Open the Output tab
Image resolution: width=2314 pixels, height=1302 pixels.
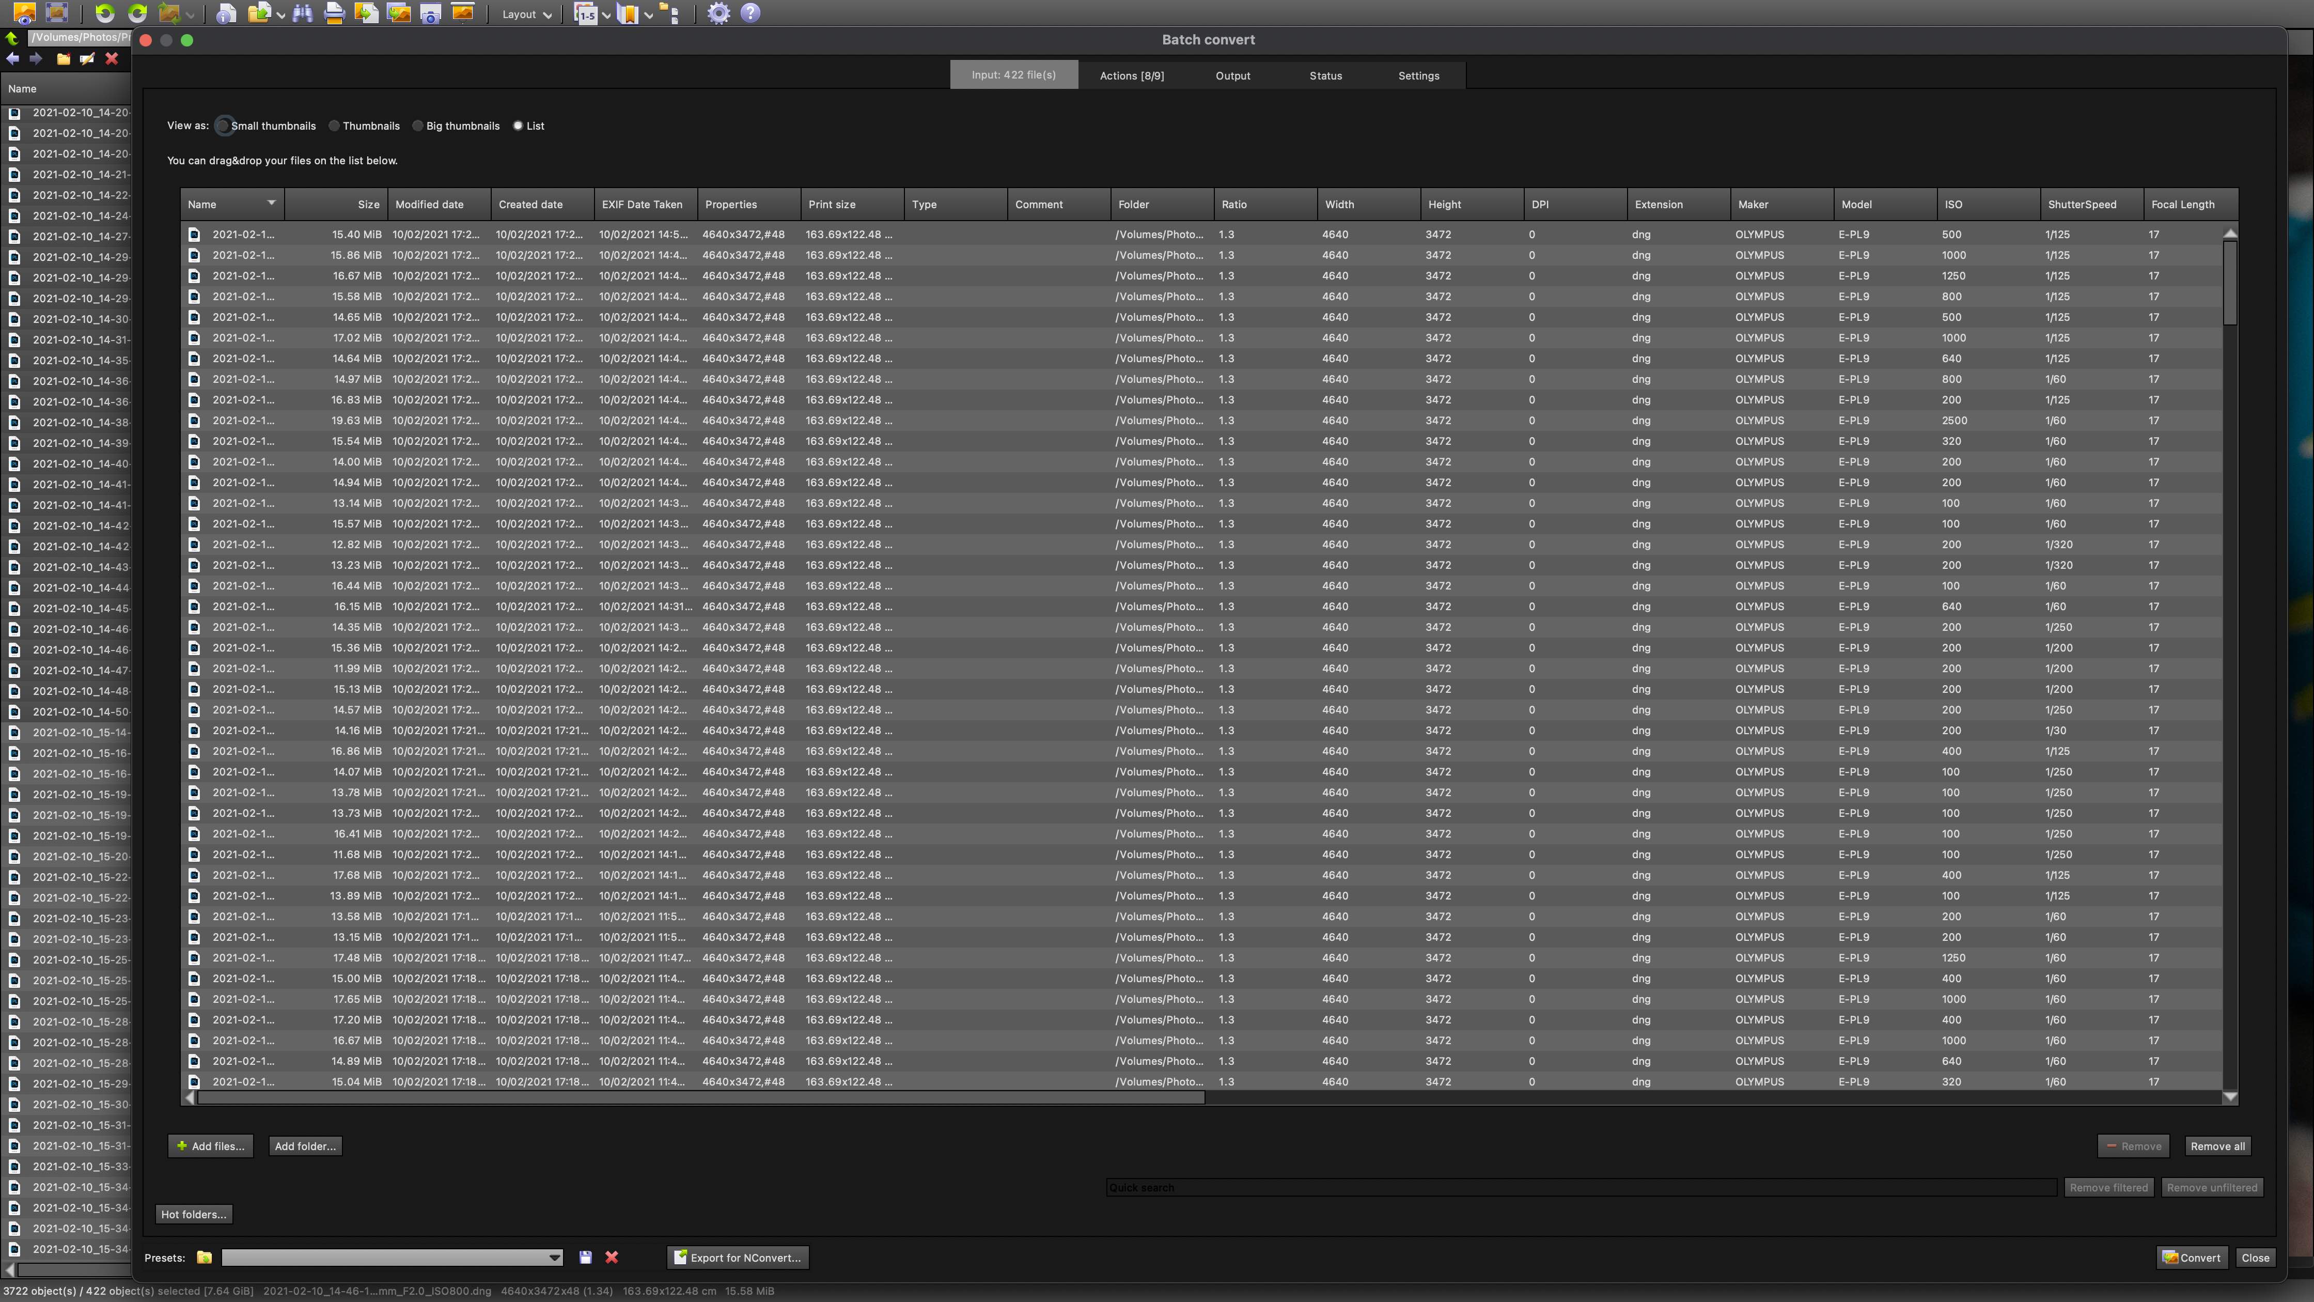(1232, 75)
